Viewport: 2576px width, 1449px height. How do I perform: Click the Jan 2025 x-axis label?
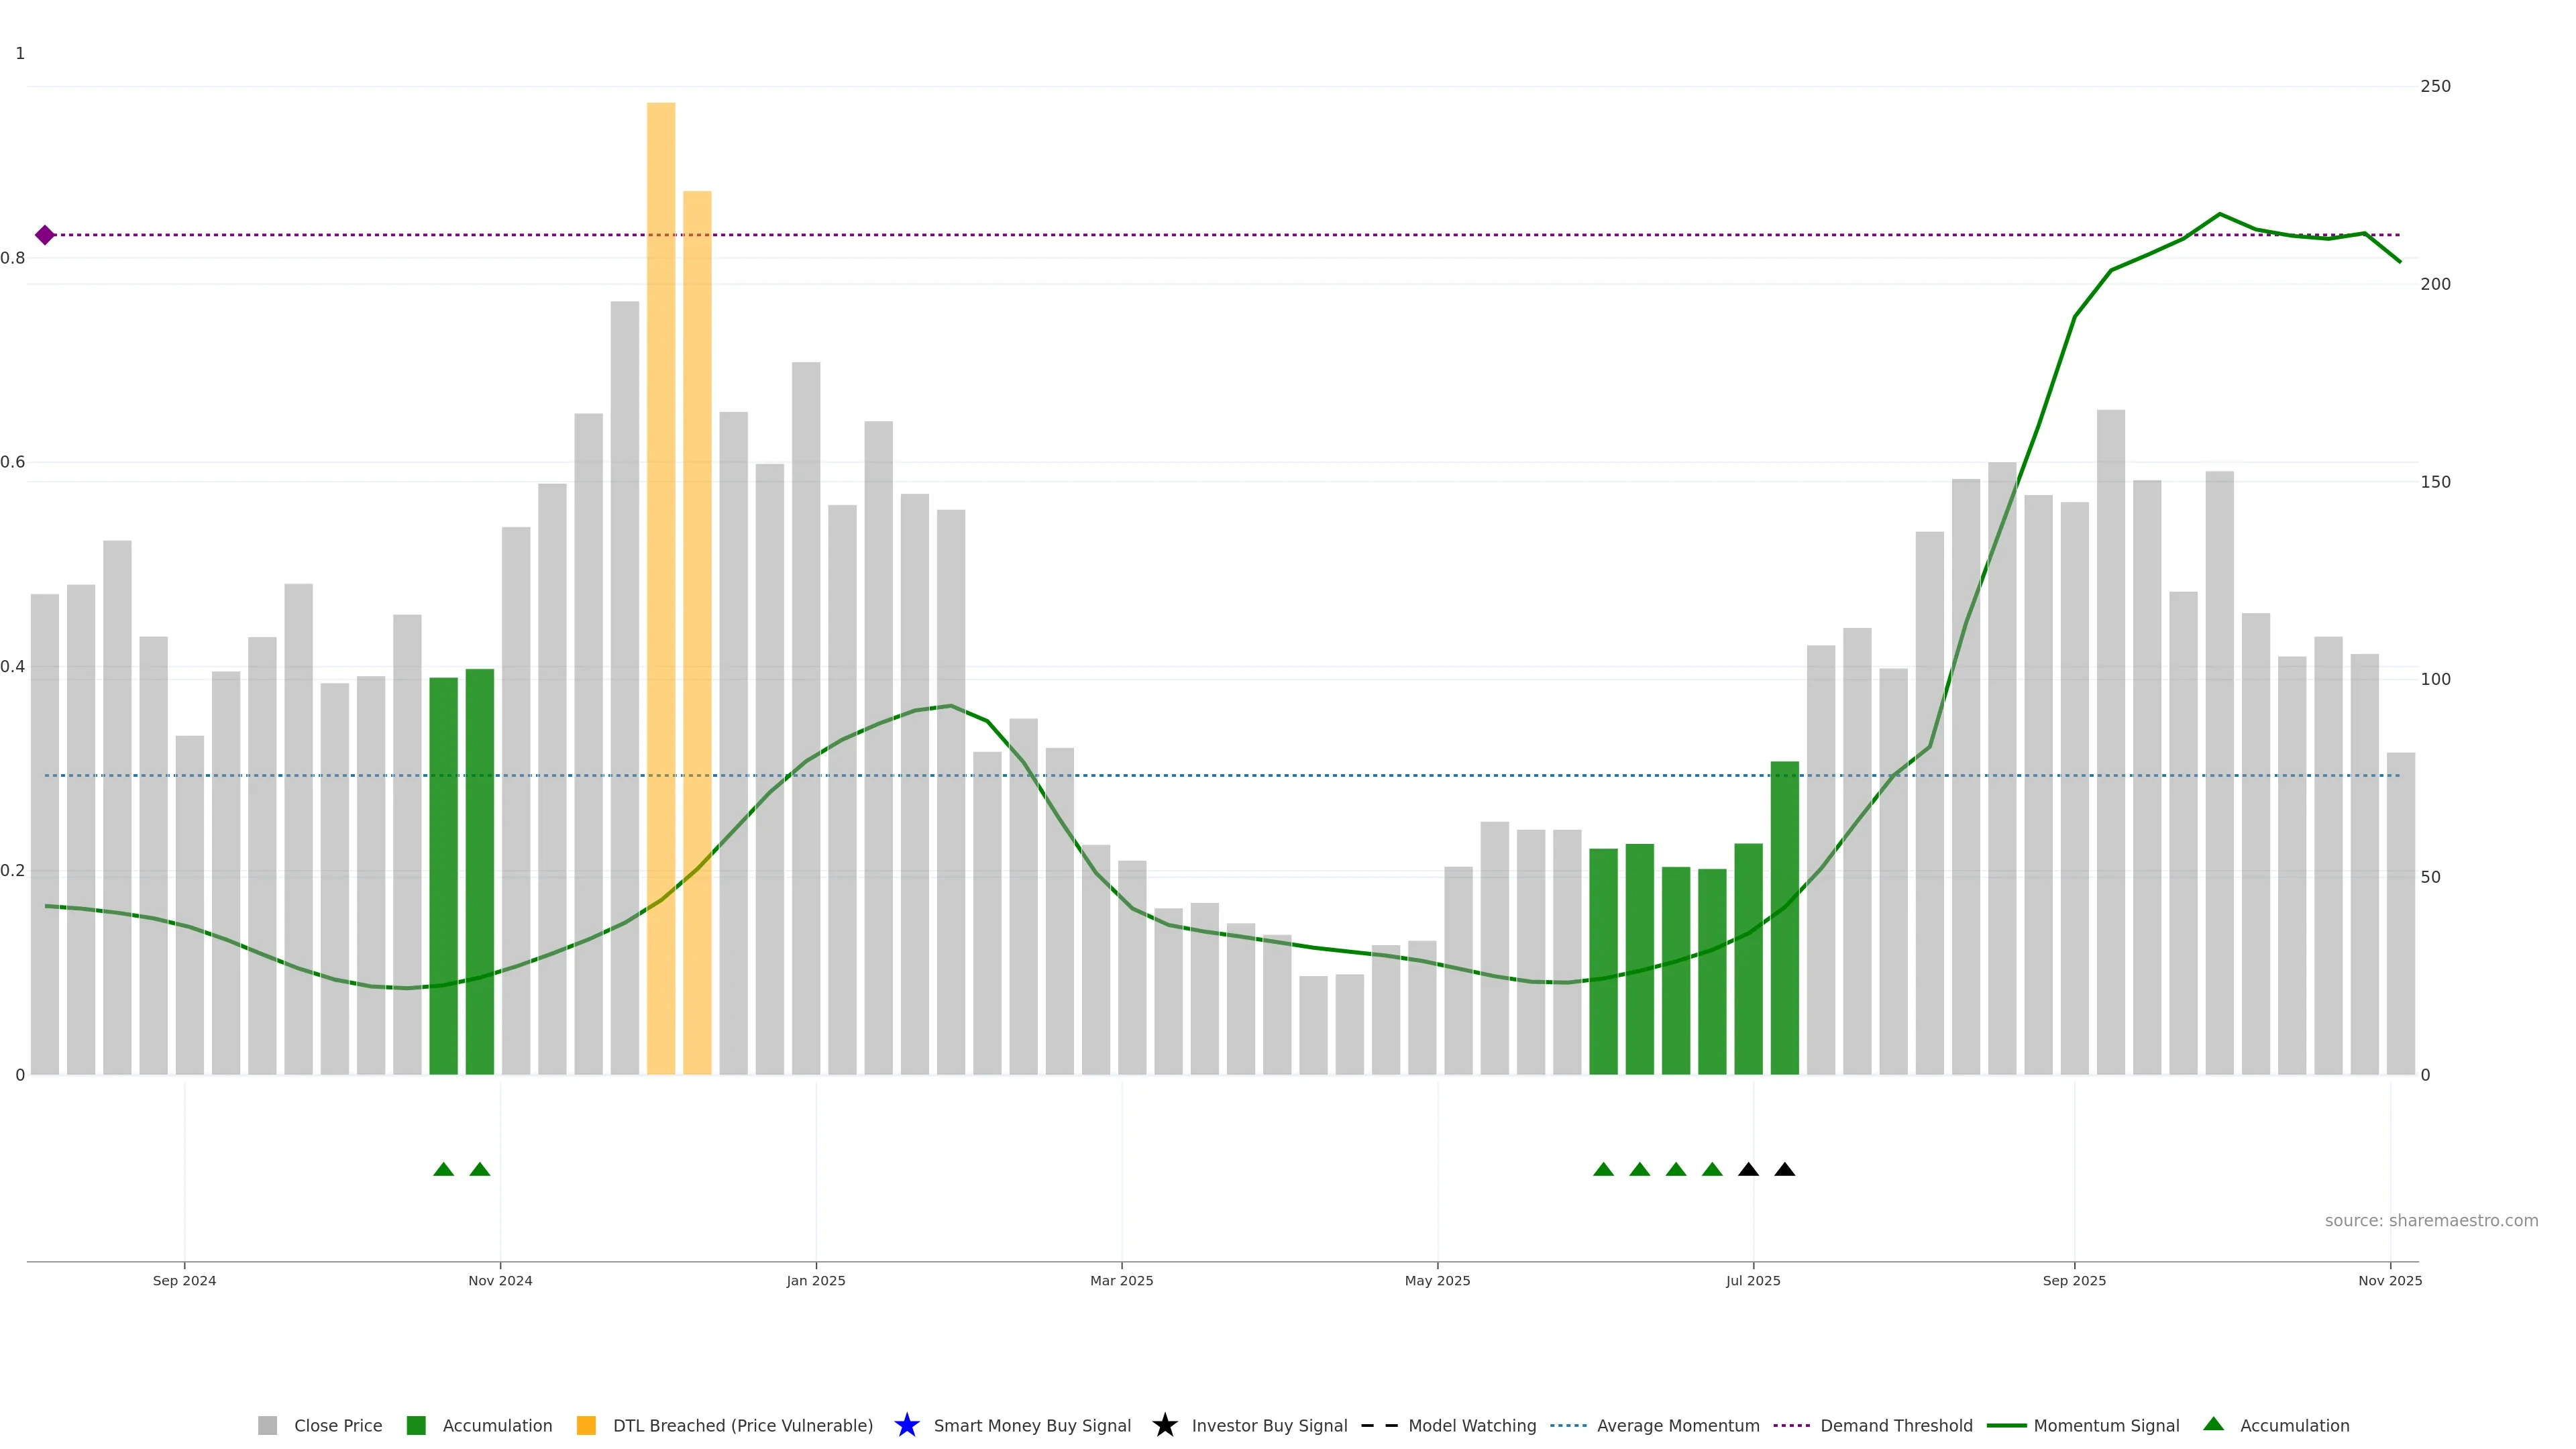click(x=815, y=1281)
